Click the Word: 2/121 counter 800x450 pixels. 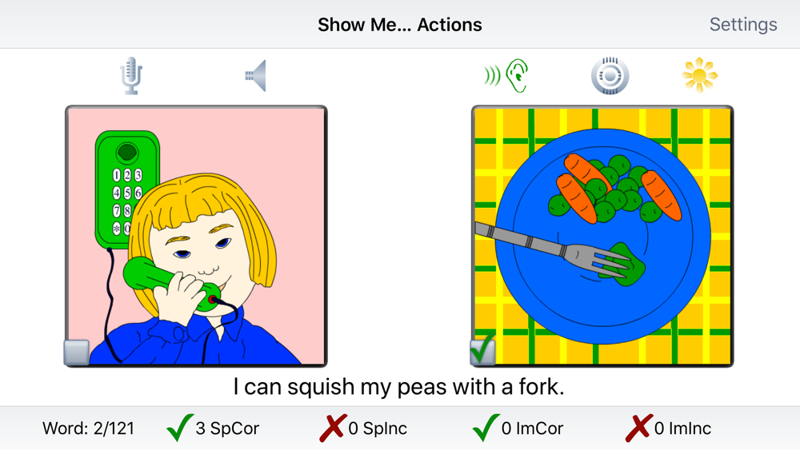pos(88,428)
